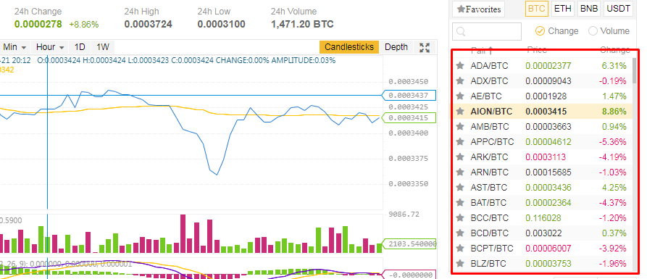Set chart interval to 1D
647x279 pixels.
coord(79,47)
